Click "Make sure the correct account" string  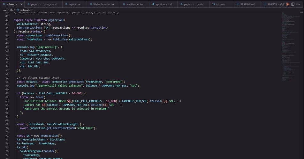(66, 109)
